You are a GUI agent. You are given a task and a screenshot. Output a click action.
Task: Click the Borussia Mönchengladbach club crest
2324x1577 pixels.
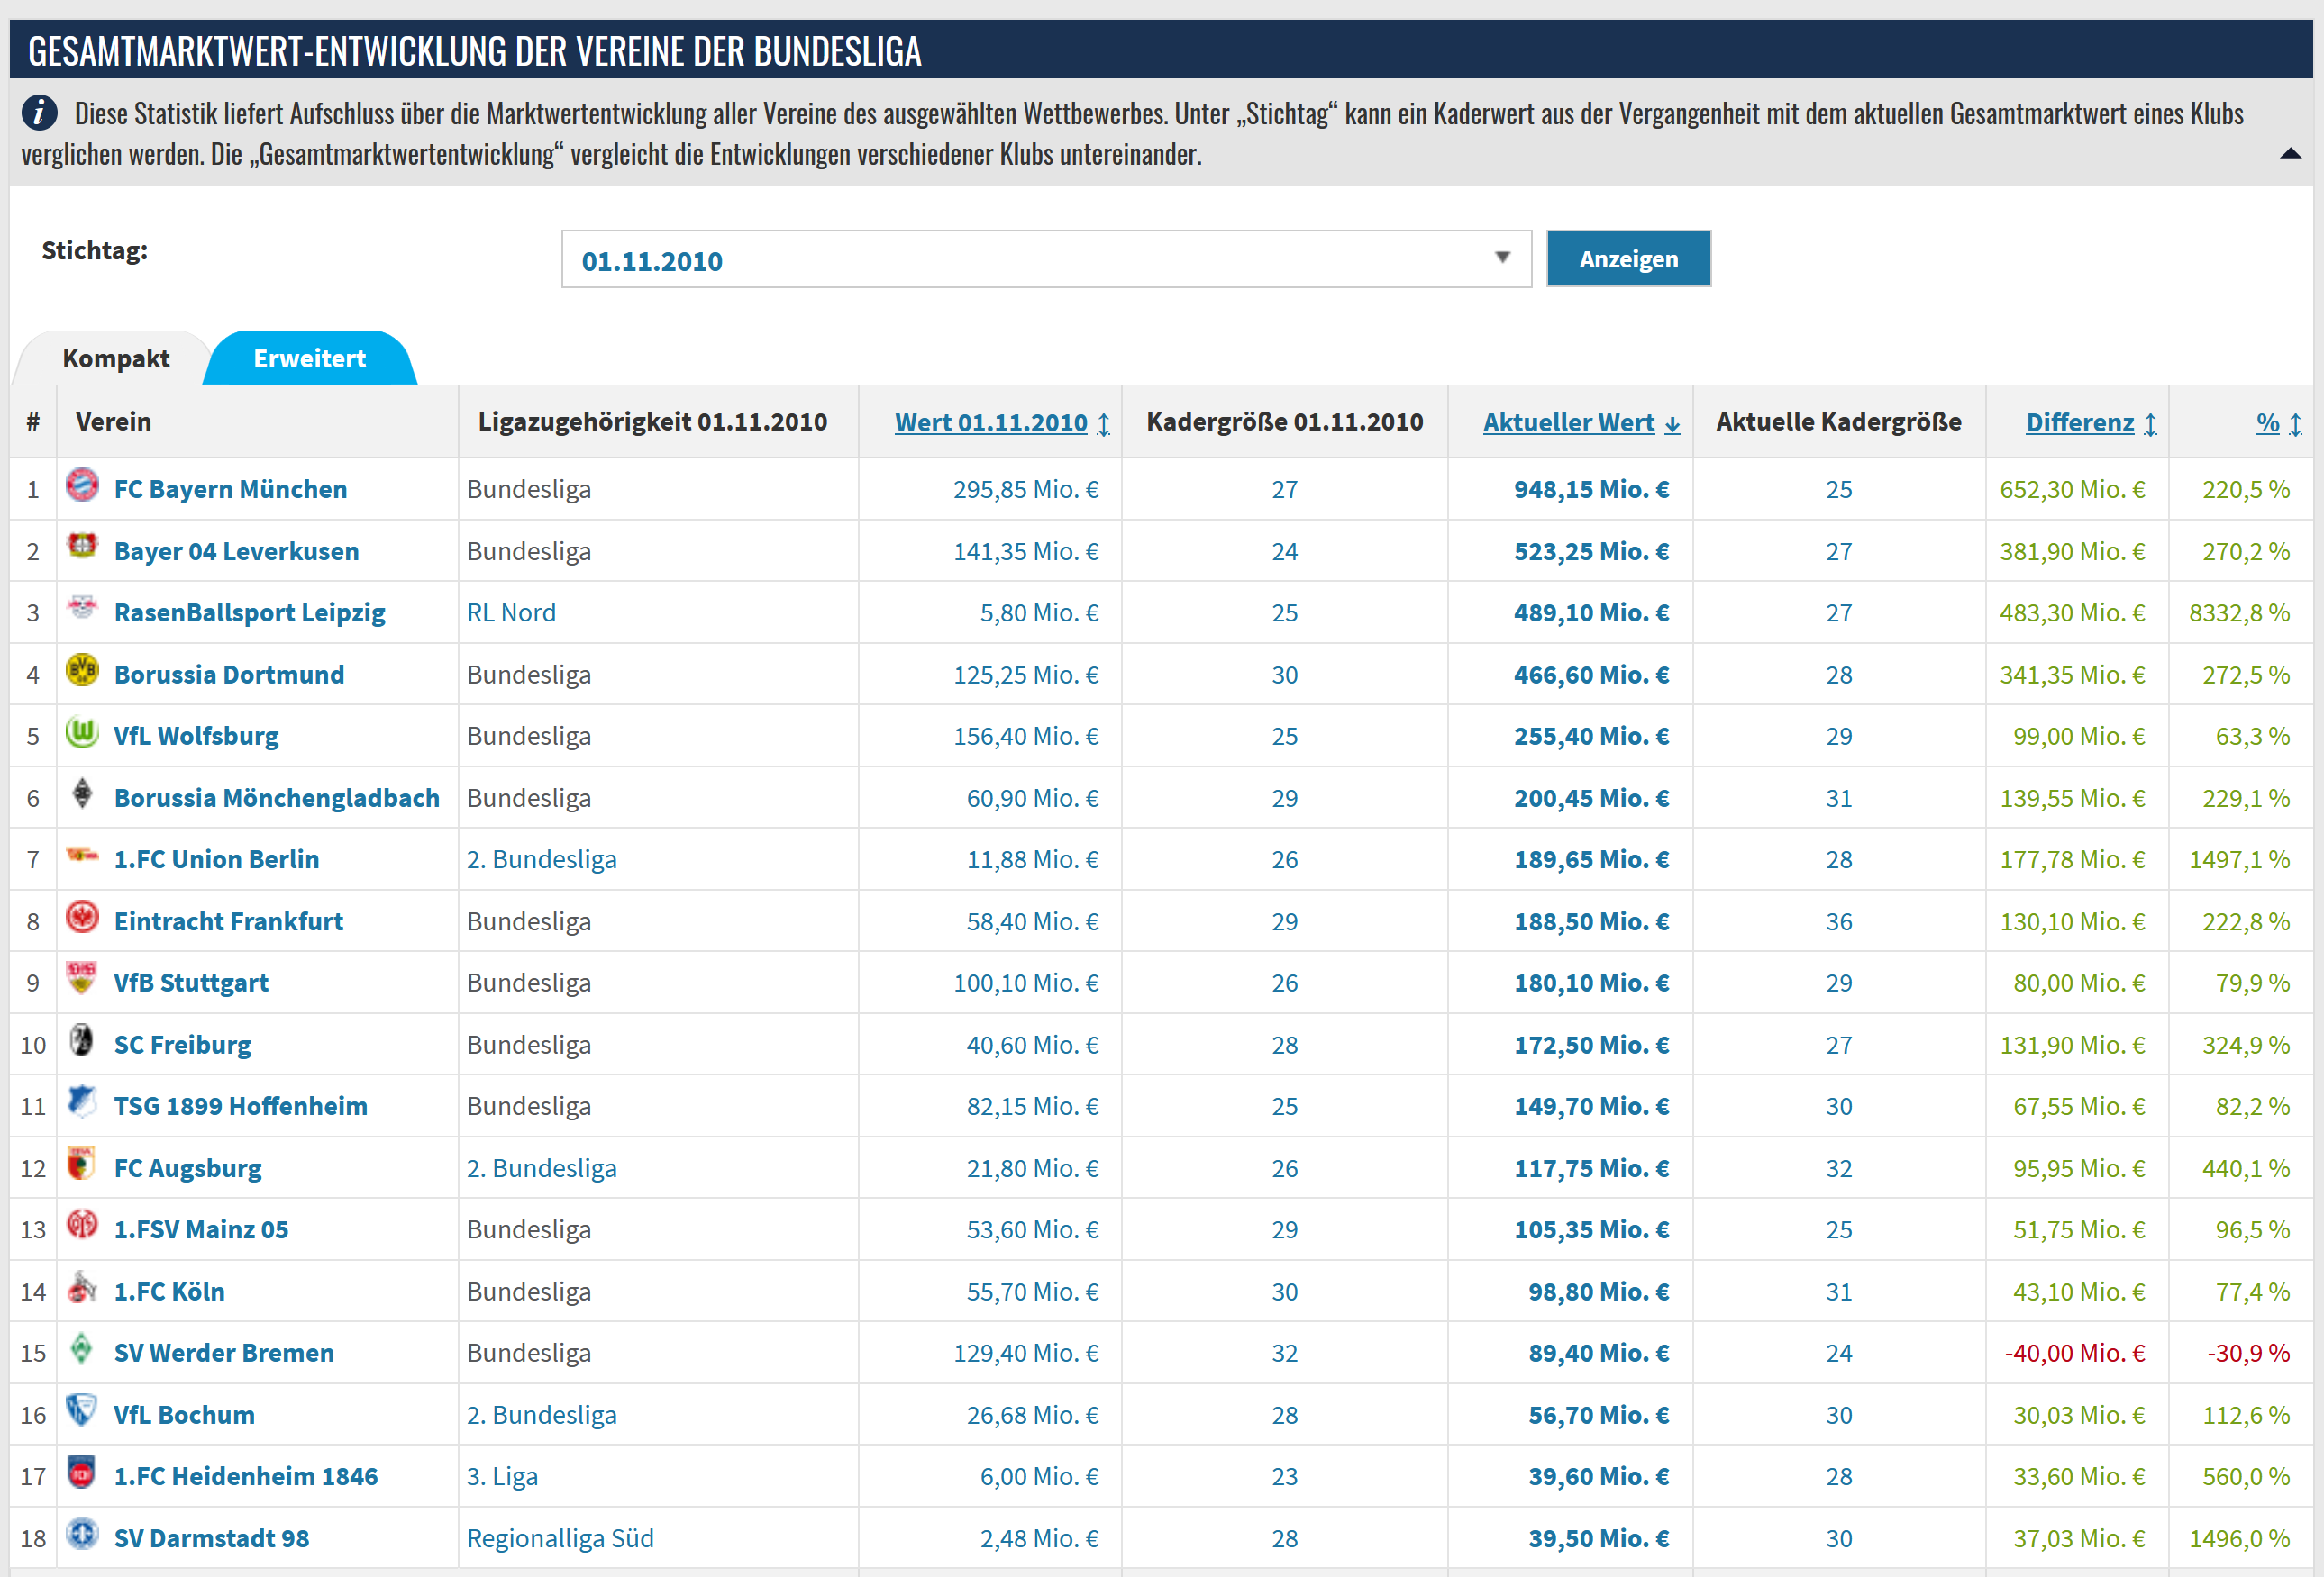coord(82,793)
